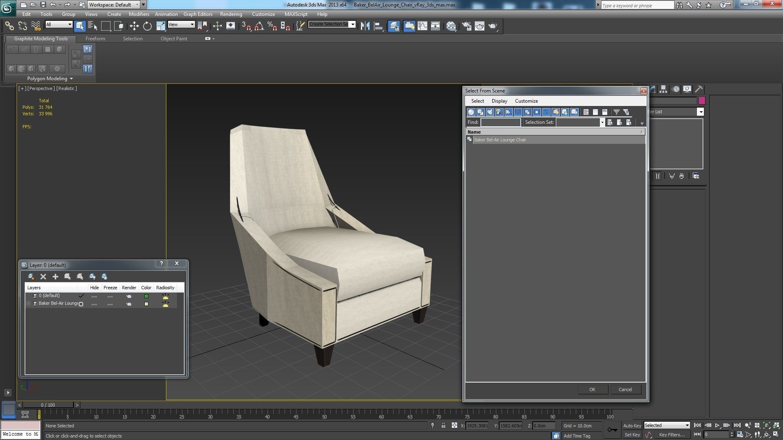Viewport: 783px width, 440px height.
Task: Open the Create Selection Set dropdown
Action: pyautogui.click(x=353, y=24)
